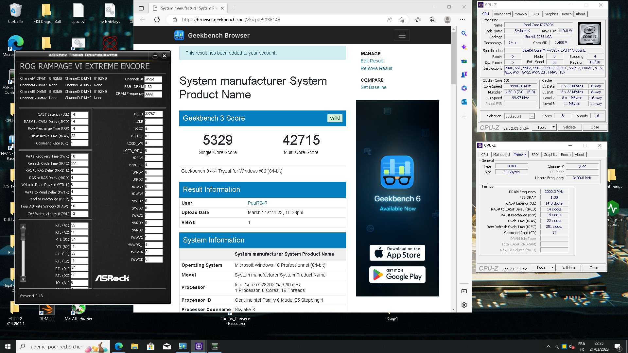Click Remove Result link
Screen dimensions: 628x353
376,68
